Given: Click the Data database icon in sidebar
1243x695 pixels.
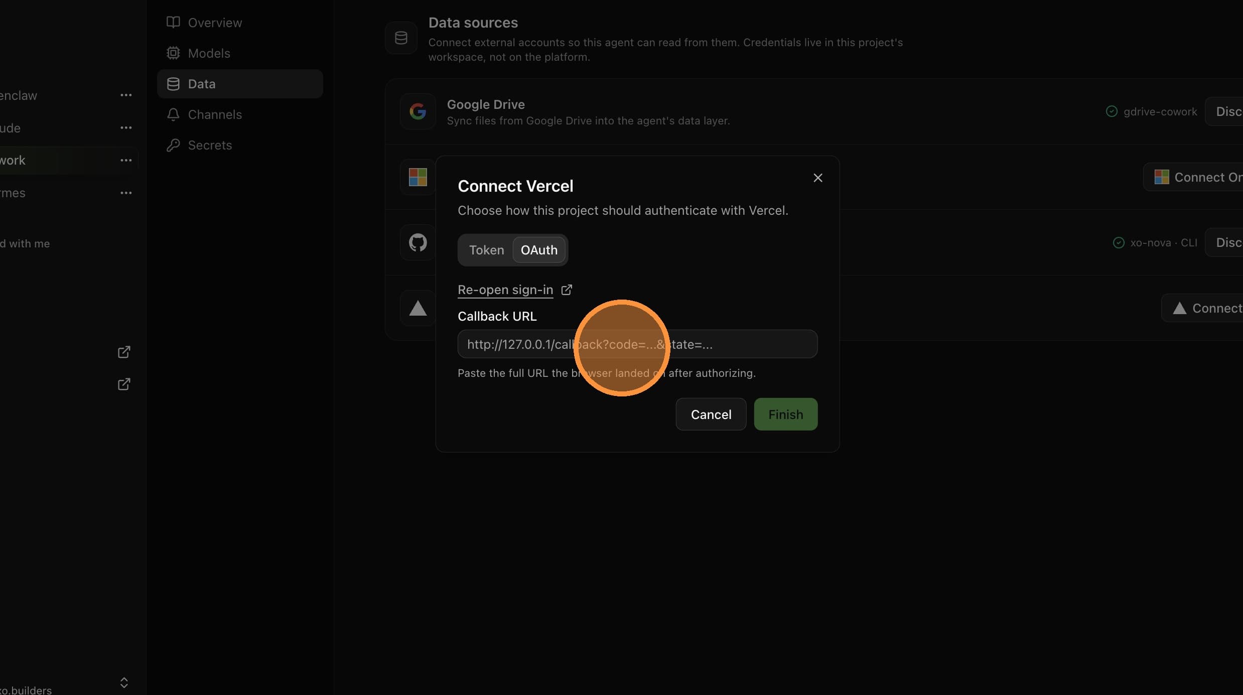Looking at the screenshot, I should [173, 84].
